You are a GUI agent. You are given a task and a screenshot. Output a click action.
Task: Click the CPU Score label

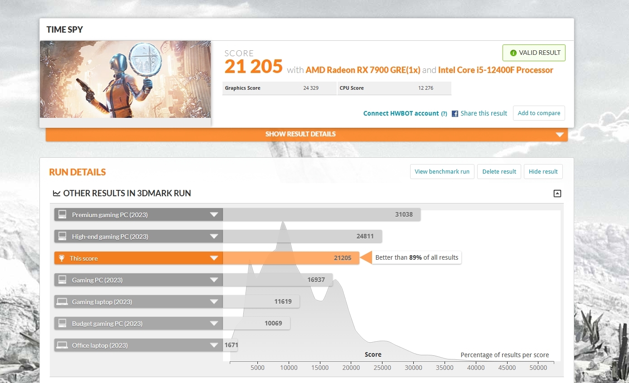point(352,88)
